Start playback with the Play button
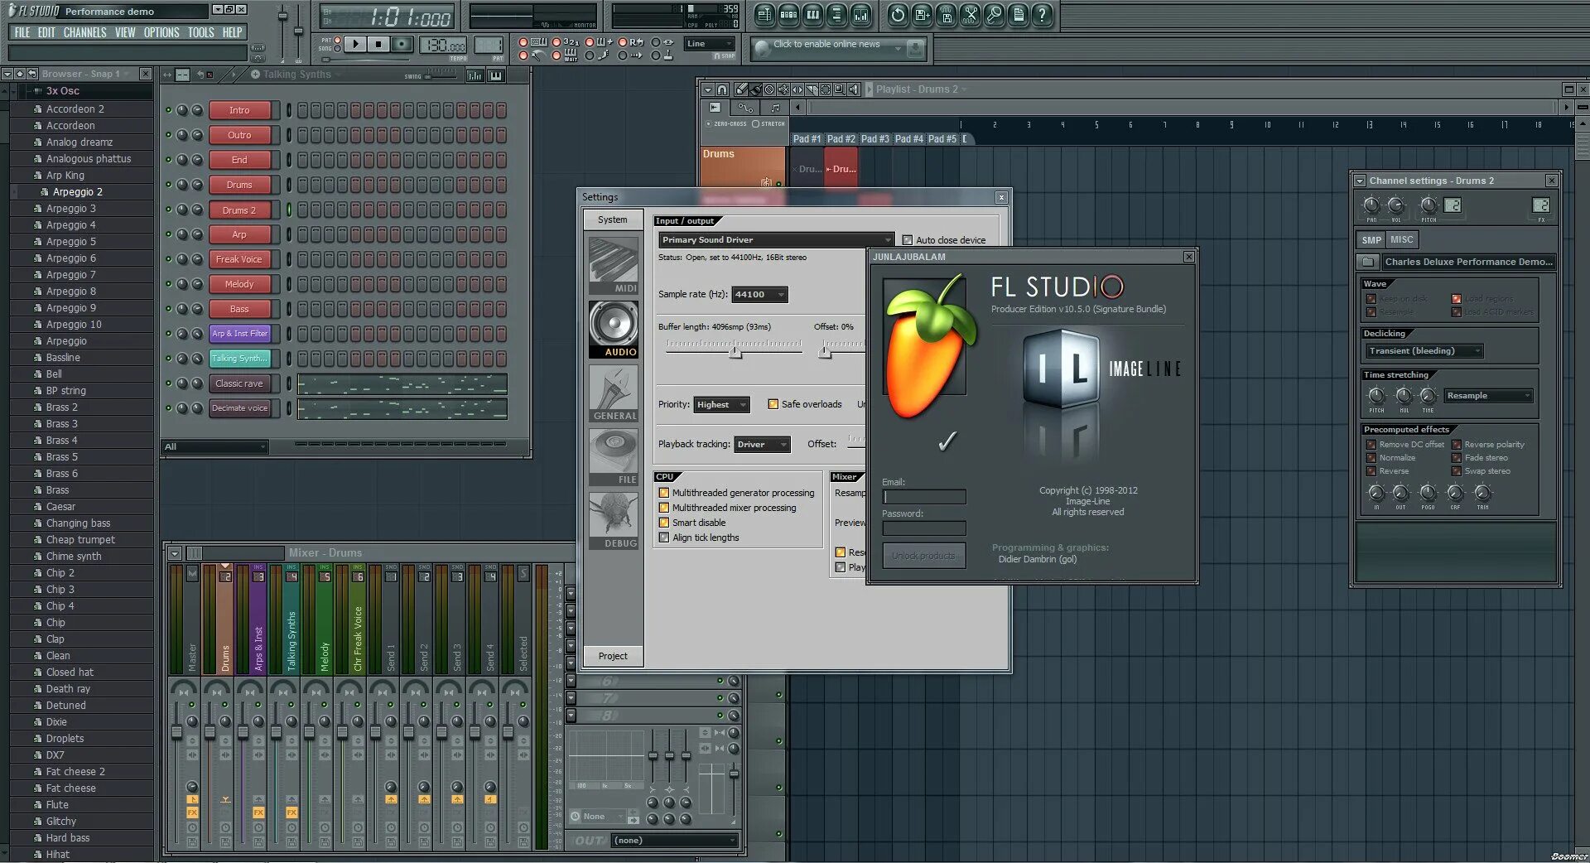Image resolution: width=1590 pixels, height=863 pixels. click(x=355, y=44)
